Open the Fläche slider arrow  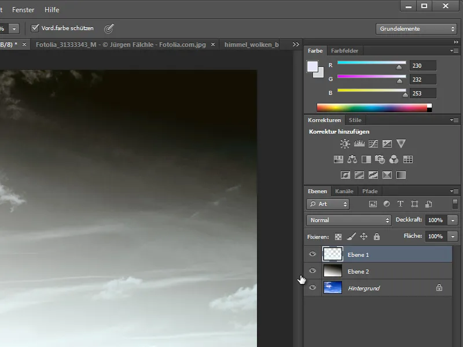click(x=453, y=237)
